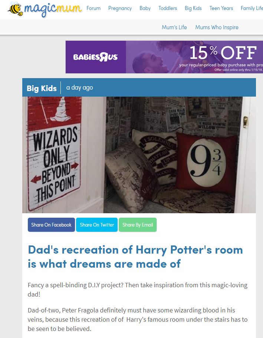This screenshot has width=263, height=338.
Task: Select Toddlers in the navigation bar
Action: (168, 8)
